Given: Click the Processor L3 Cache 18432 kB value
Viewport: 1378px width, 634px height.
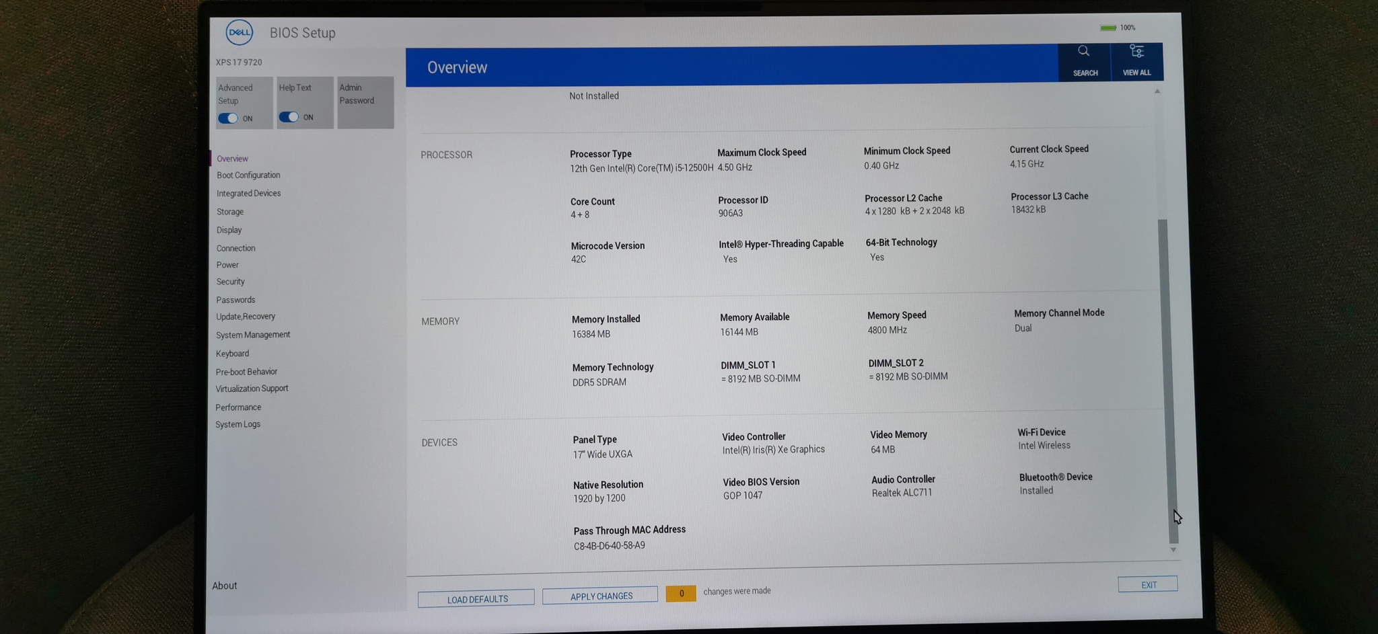Looking at the screenshot, I should (1028, 210).
